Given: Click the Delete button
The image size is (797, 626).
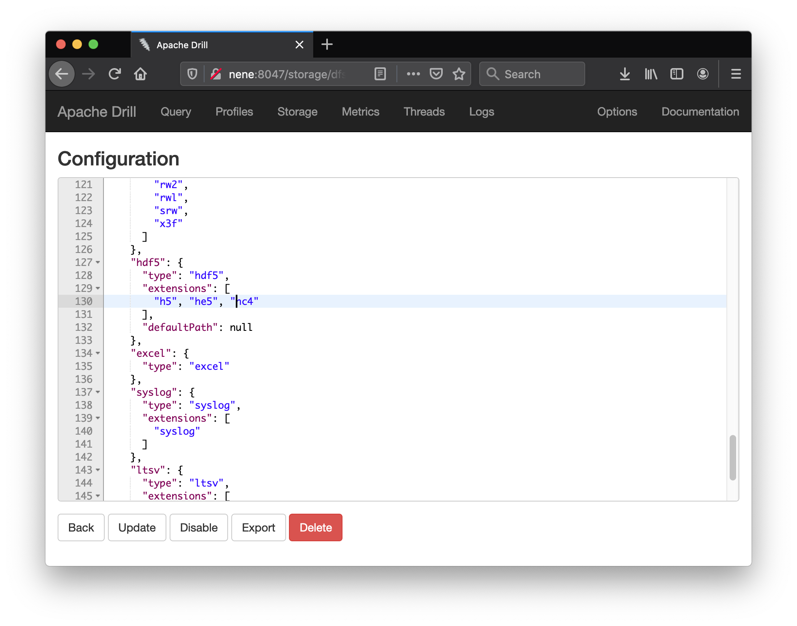Looking at the screenshot, I should [316, 527].
